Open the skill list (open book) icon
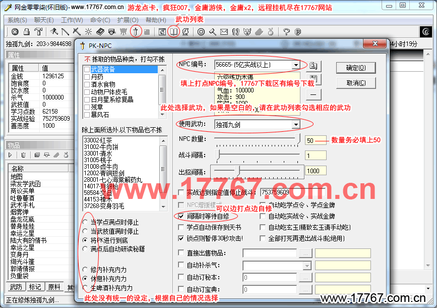This screenshot has height=308, width=437. pyautogui.click(x=174, y=32)
